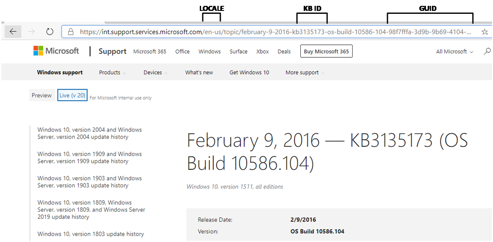The width and height of the screenshot is (493, 242).
Task: Open the Windows menu item
Action: pos(209,51)
